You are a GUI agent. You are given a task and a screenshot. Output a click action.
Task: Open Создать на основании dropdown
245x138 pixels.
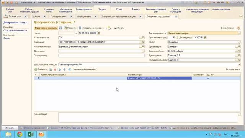tap(95, 28)
